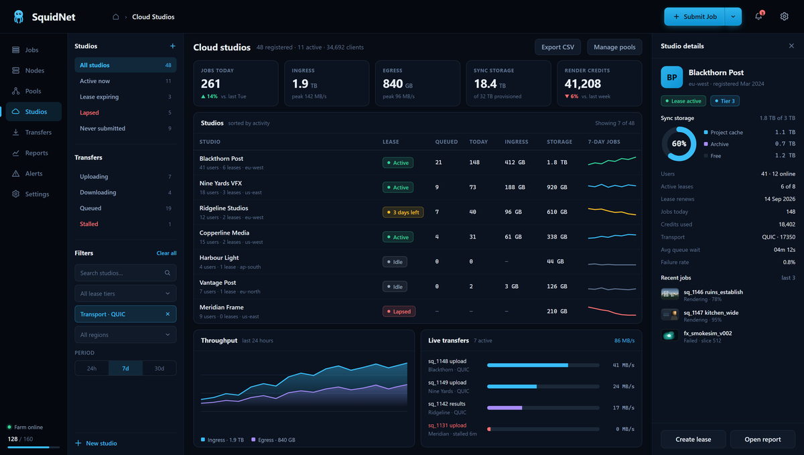The height and width of the screenshot is (455, 804).
Task: Click the Settings gear icon in sidebar
Action: click(16, 194)
